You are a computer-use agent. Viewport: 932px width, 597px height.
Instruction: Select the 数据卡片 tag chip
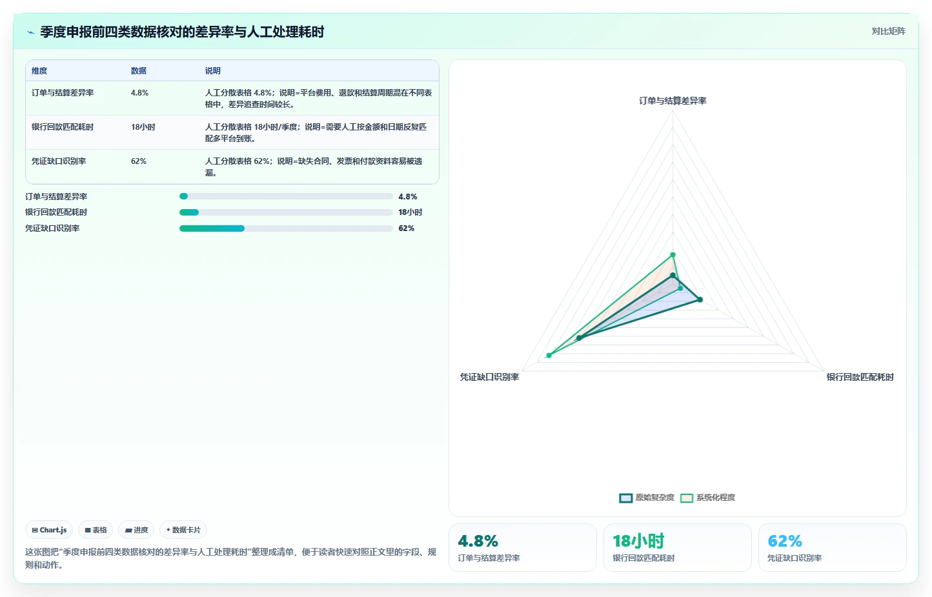click(183, 530)
